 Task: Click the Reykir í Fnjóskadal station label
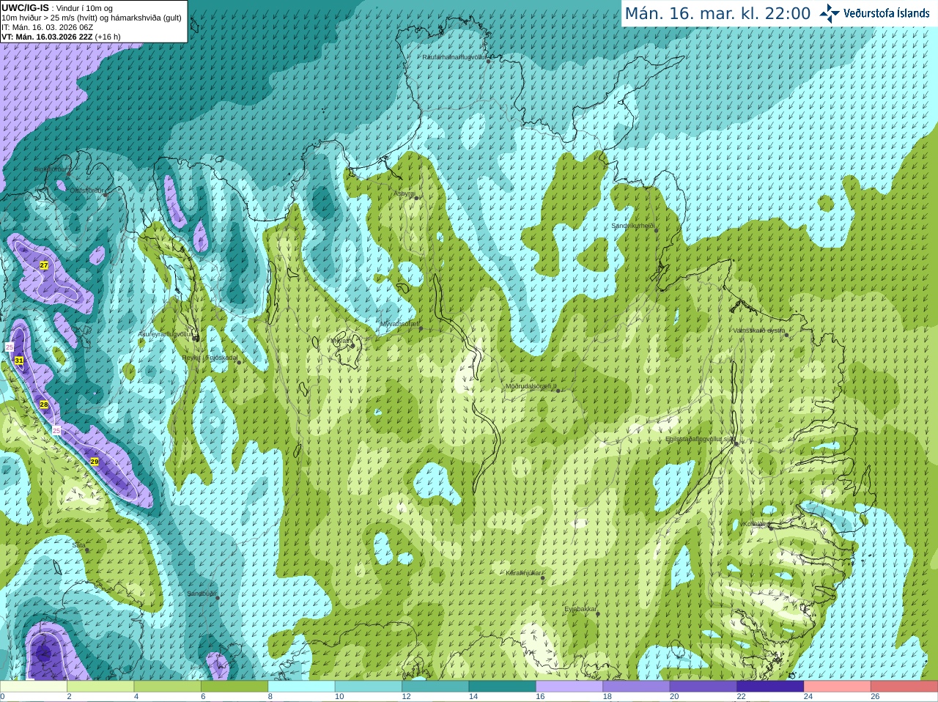coord(210,358)
